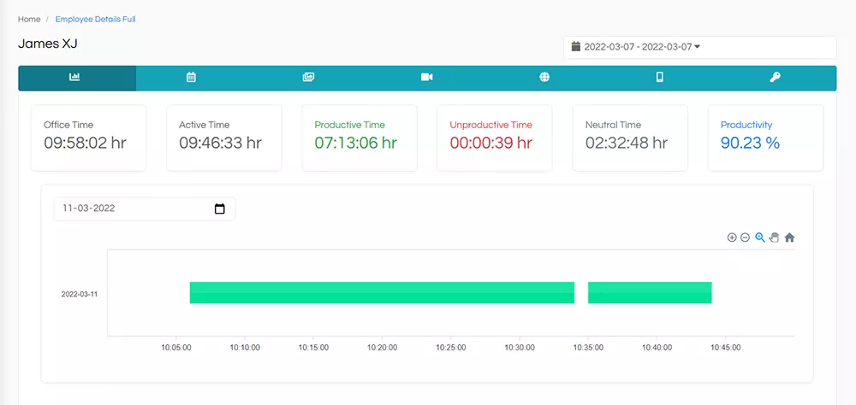Open the video recordings tab

click(x=427, y=78)
